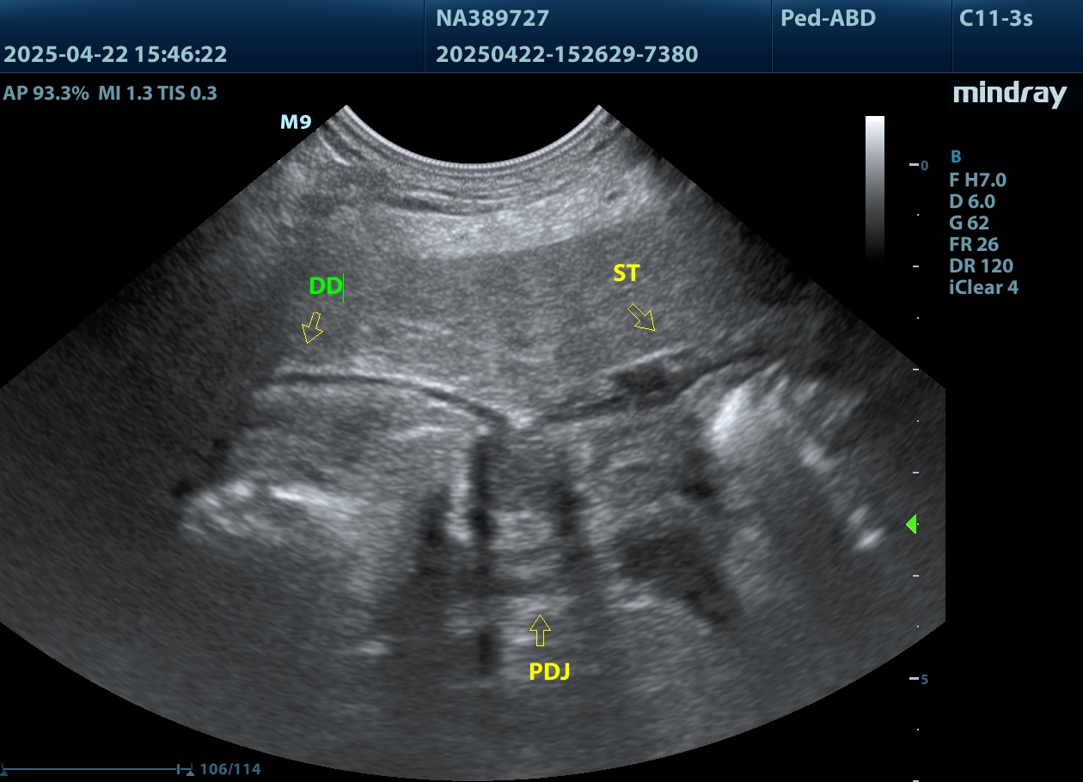This screenshot has width=1083, height=782.
Task: Select the green DD annotation text
Action: [x=326, y=287]
